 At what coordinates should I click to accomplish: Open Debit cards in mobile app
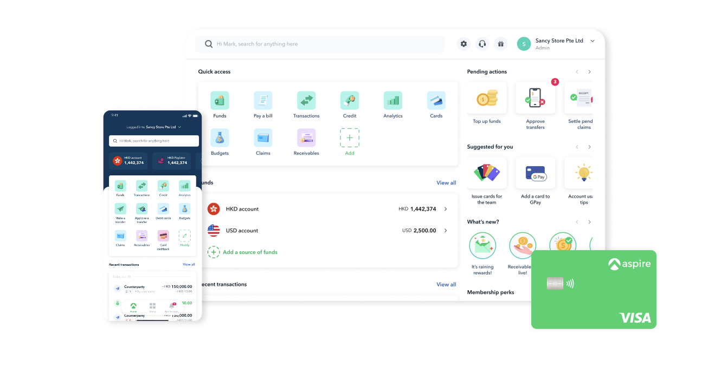[x=163, y=212]
